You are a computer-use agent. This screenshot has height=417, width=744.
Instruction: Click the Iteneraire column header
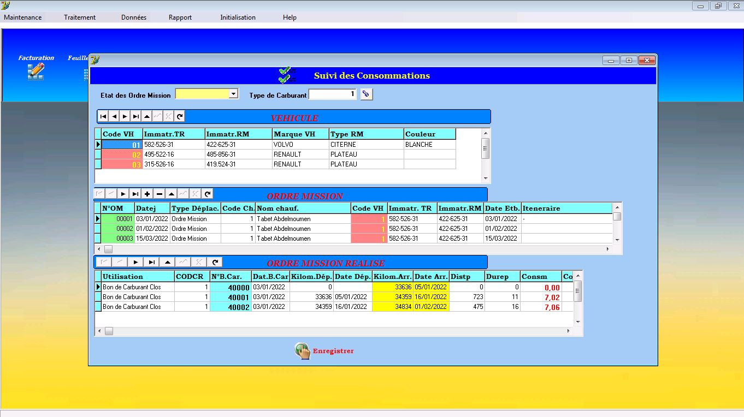(566, 208)
